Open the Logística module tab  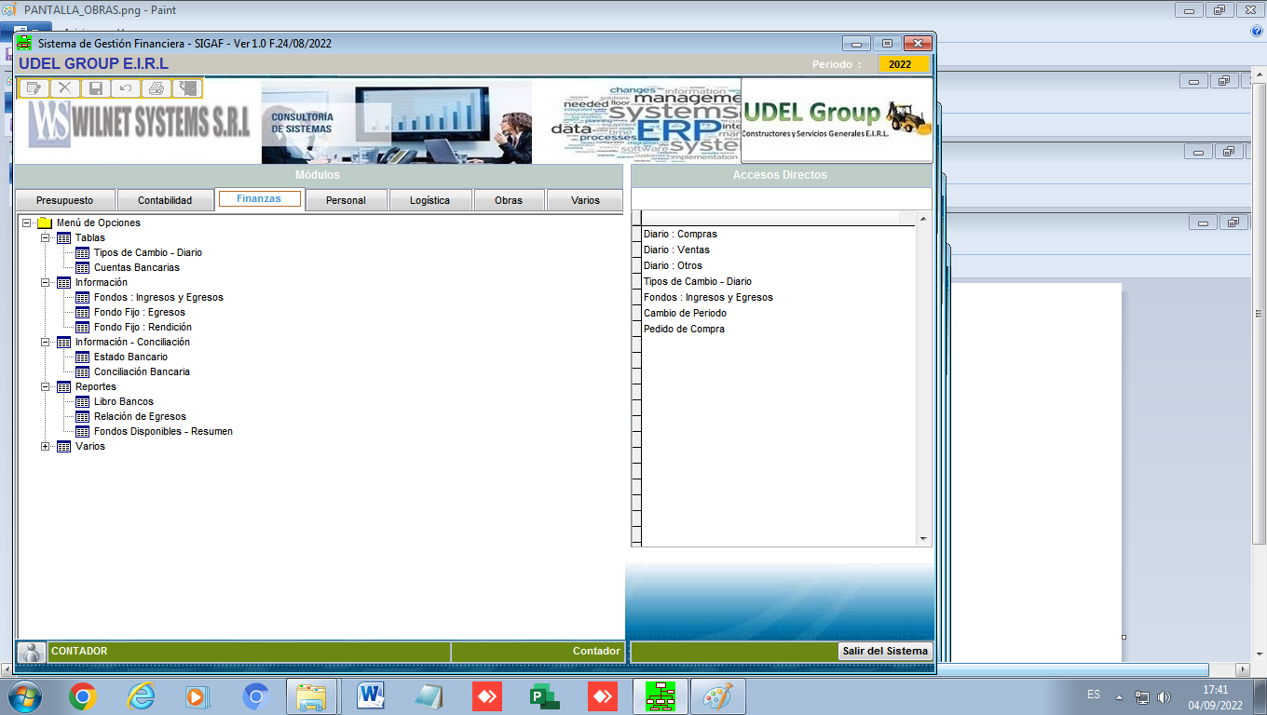point(429,200)
